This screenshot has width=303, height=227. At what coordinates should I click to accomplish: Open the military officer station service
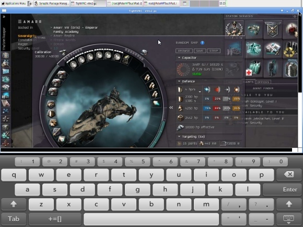point(234,29)
